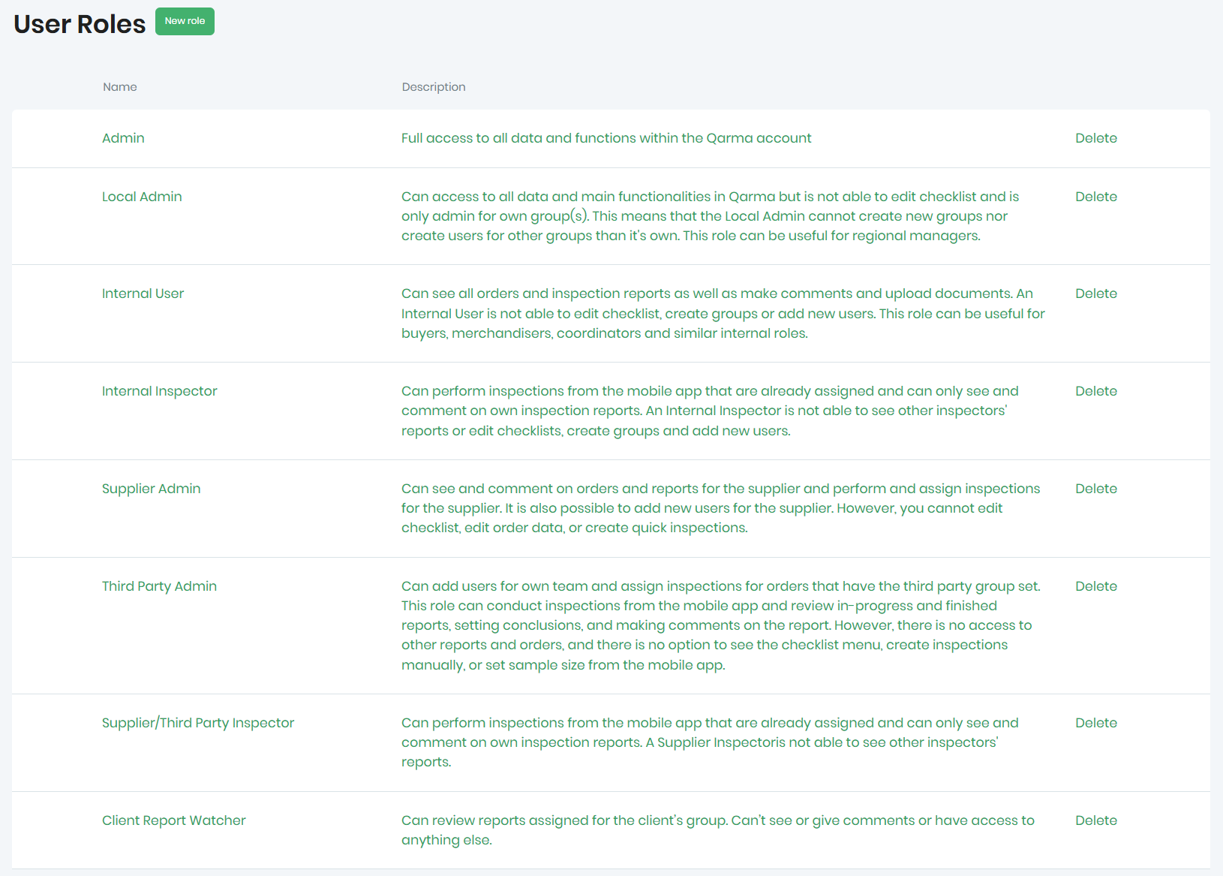Delete the Internal Inspector role

coord(1096,391)
